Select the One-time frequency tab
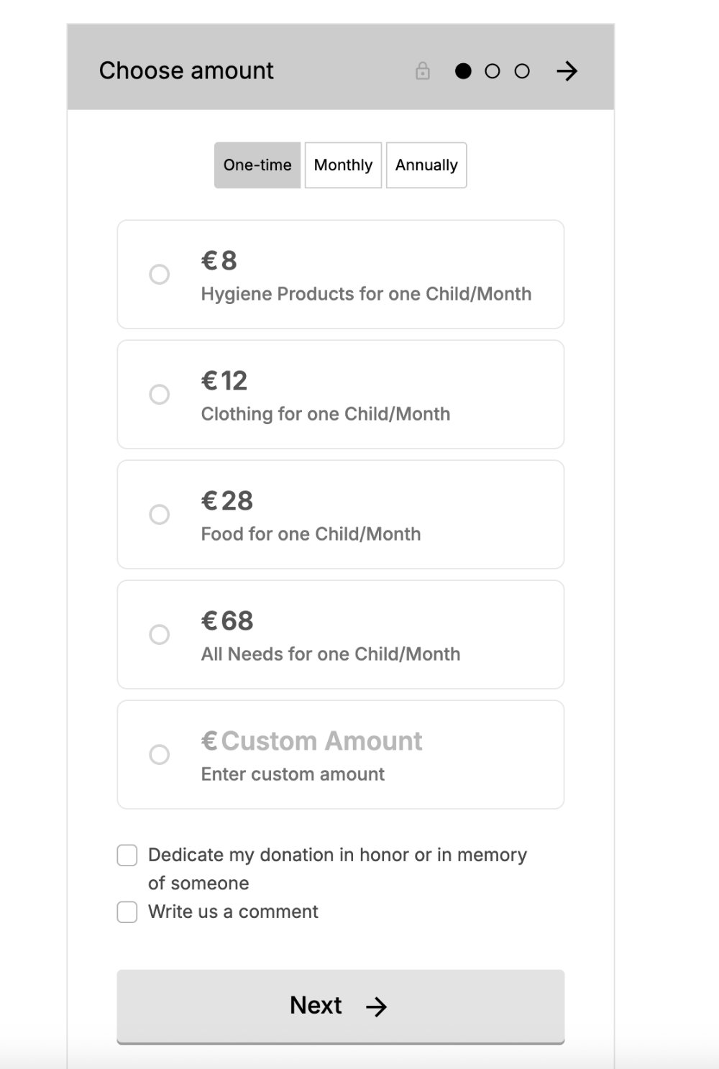 (x=257, y=165)
